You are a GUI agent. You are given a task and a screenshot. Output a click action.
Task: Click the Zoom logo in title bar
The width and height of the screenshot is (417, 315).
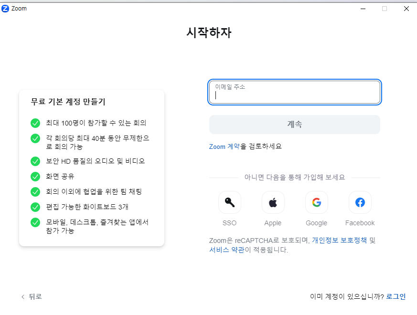click(x=6, y=8)
